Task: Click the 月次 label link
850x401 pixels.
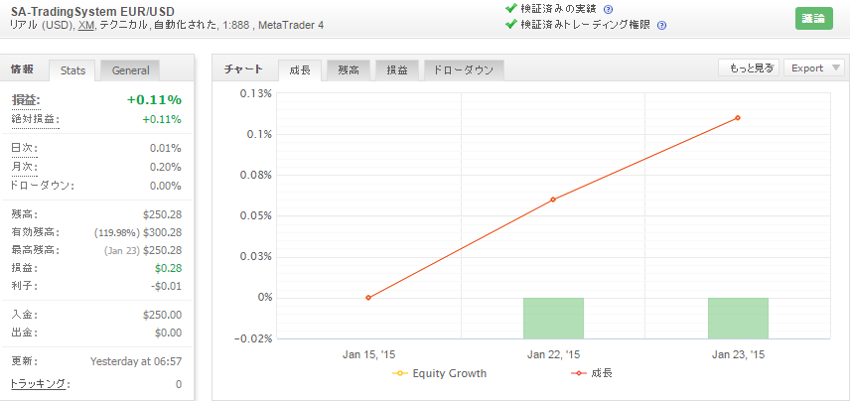Action: pyautogui.click(x=25, y=167)
